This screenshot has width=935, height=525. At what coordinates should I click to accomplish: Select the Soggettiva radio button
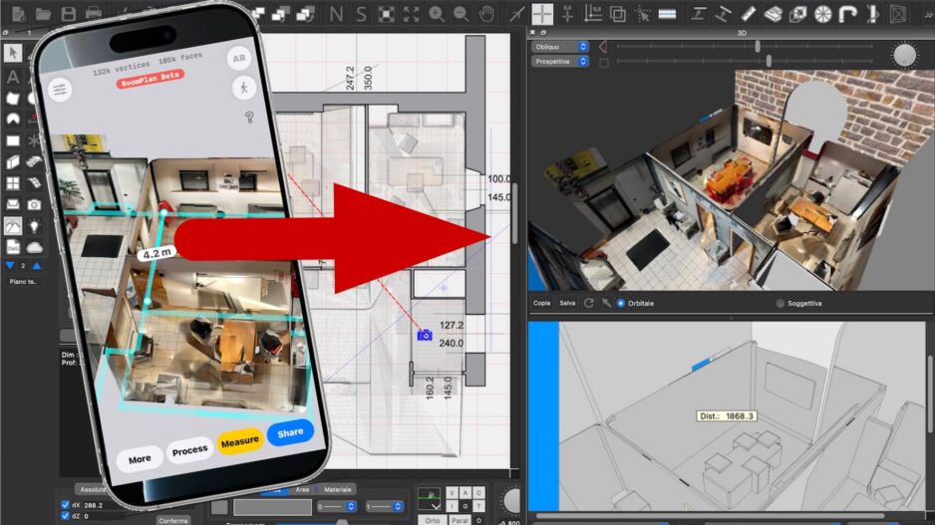click(x=780, y=303)
